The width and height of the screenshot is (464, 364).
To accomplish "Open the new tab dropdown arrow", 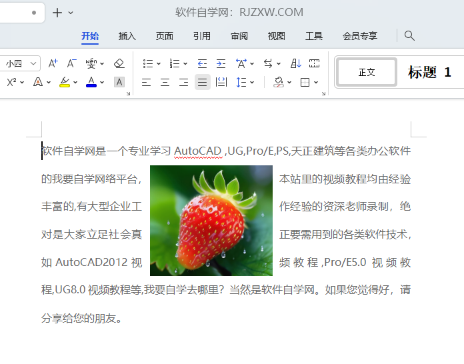I will click(71, 13).
